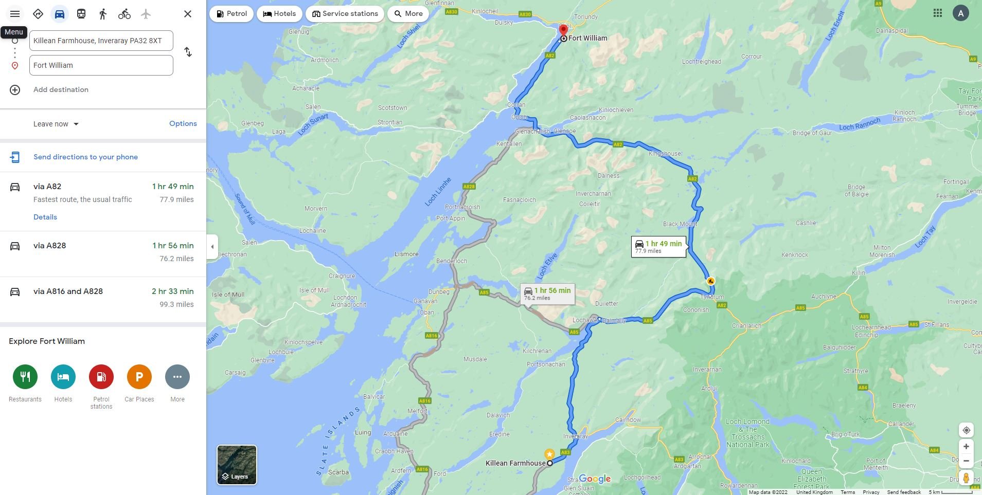
Task: Open the main menu hamburger icon
Action: [x=15, y=14]
